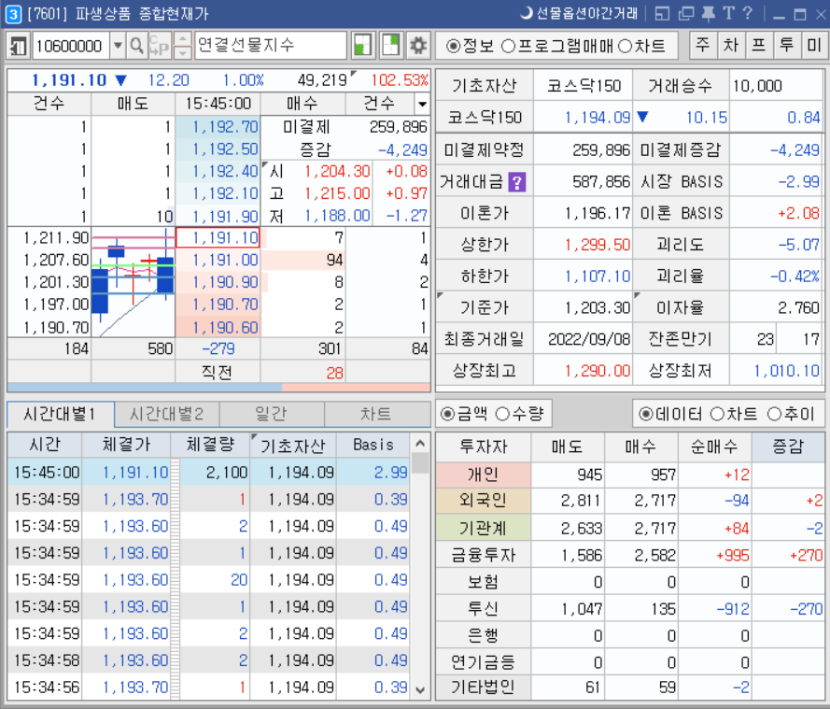
Task: Click the 차 toolbar button
Action: (731, 45)
